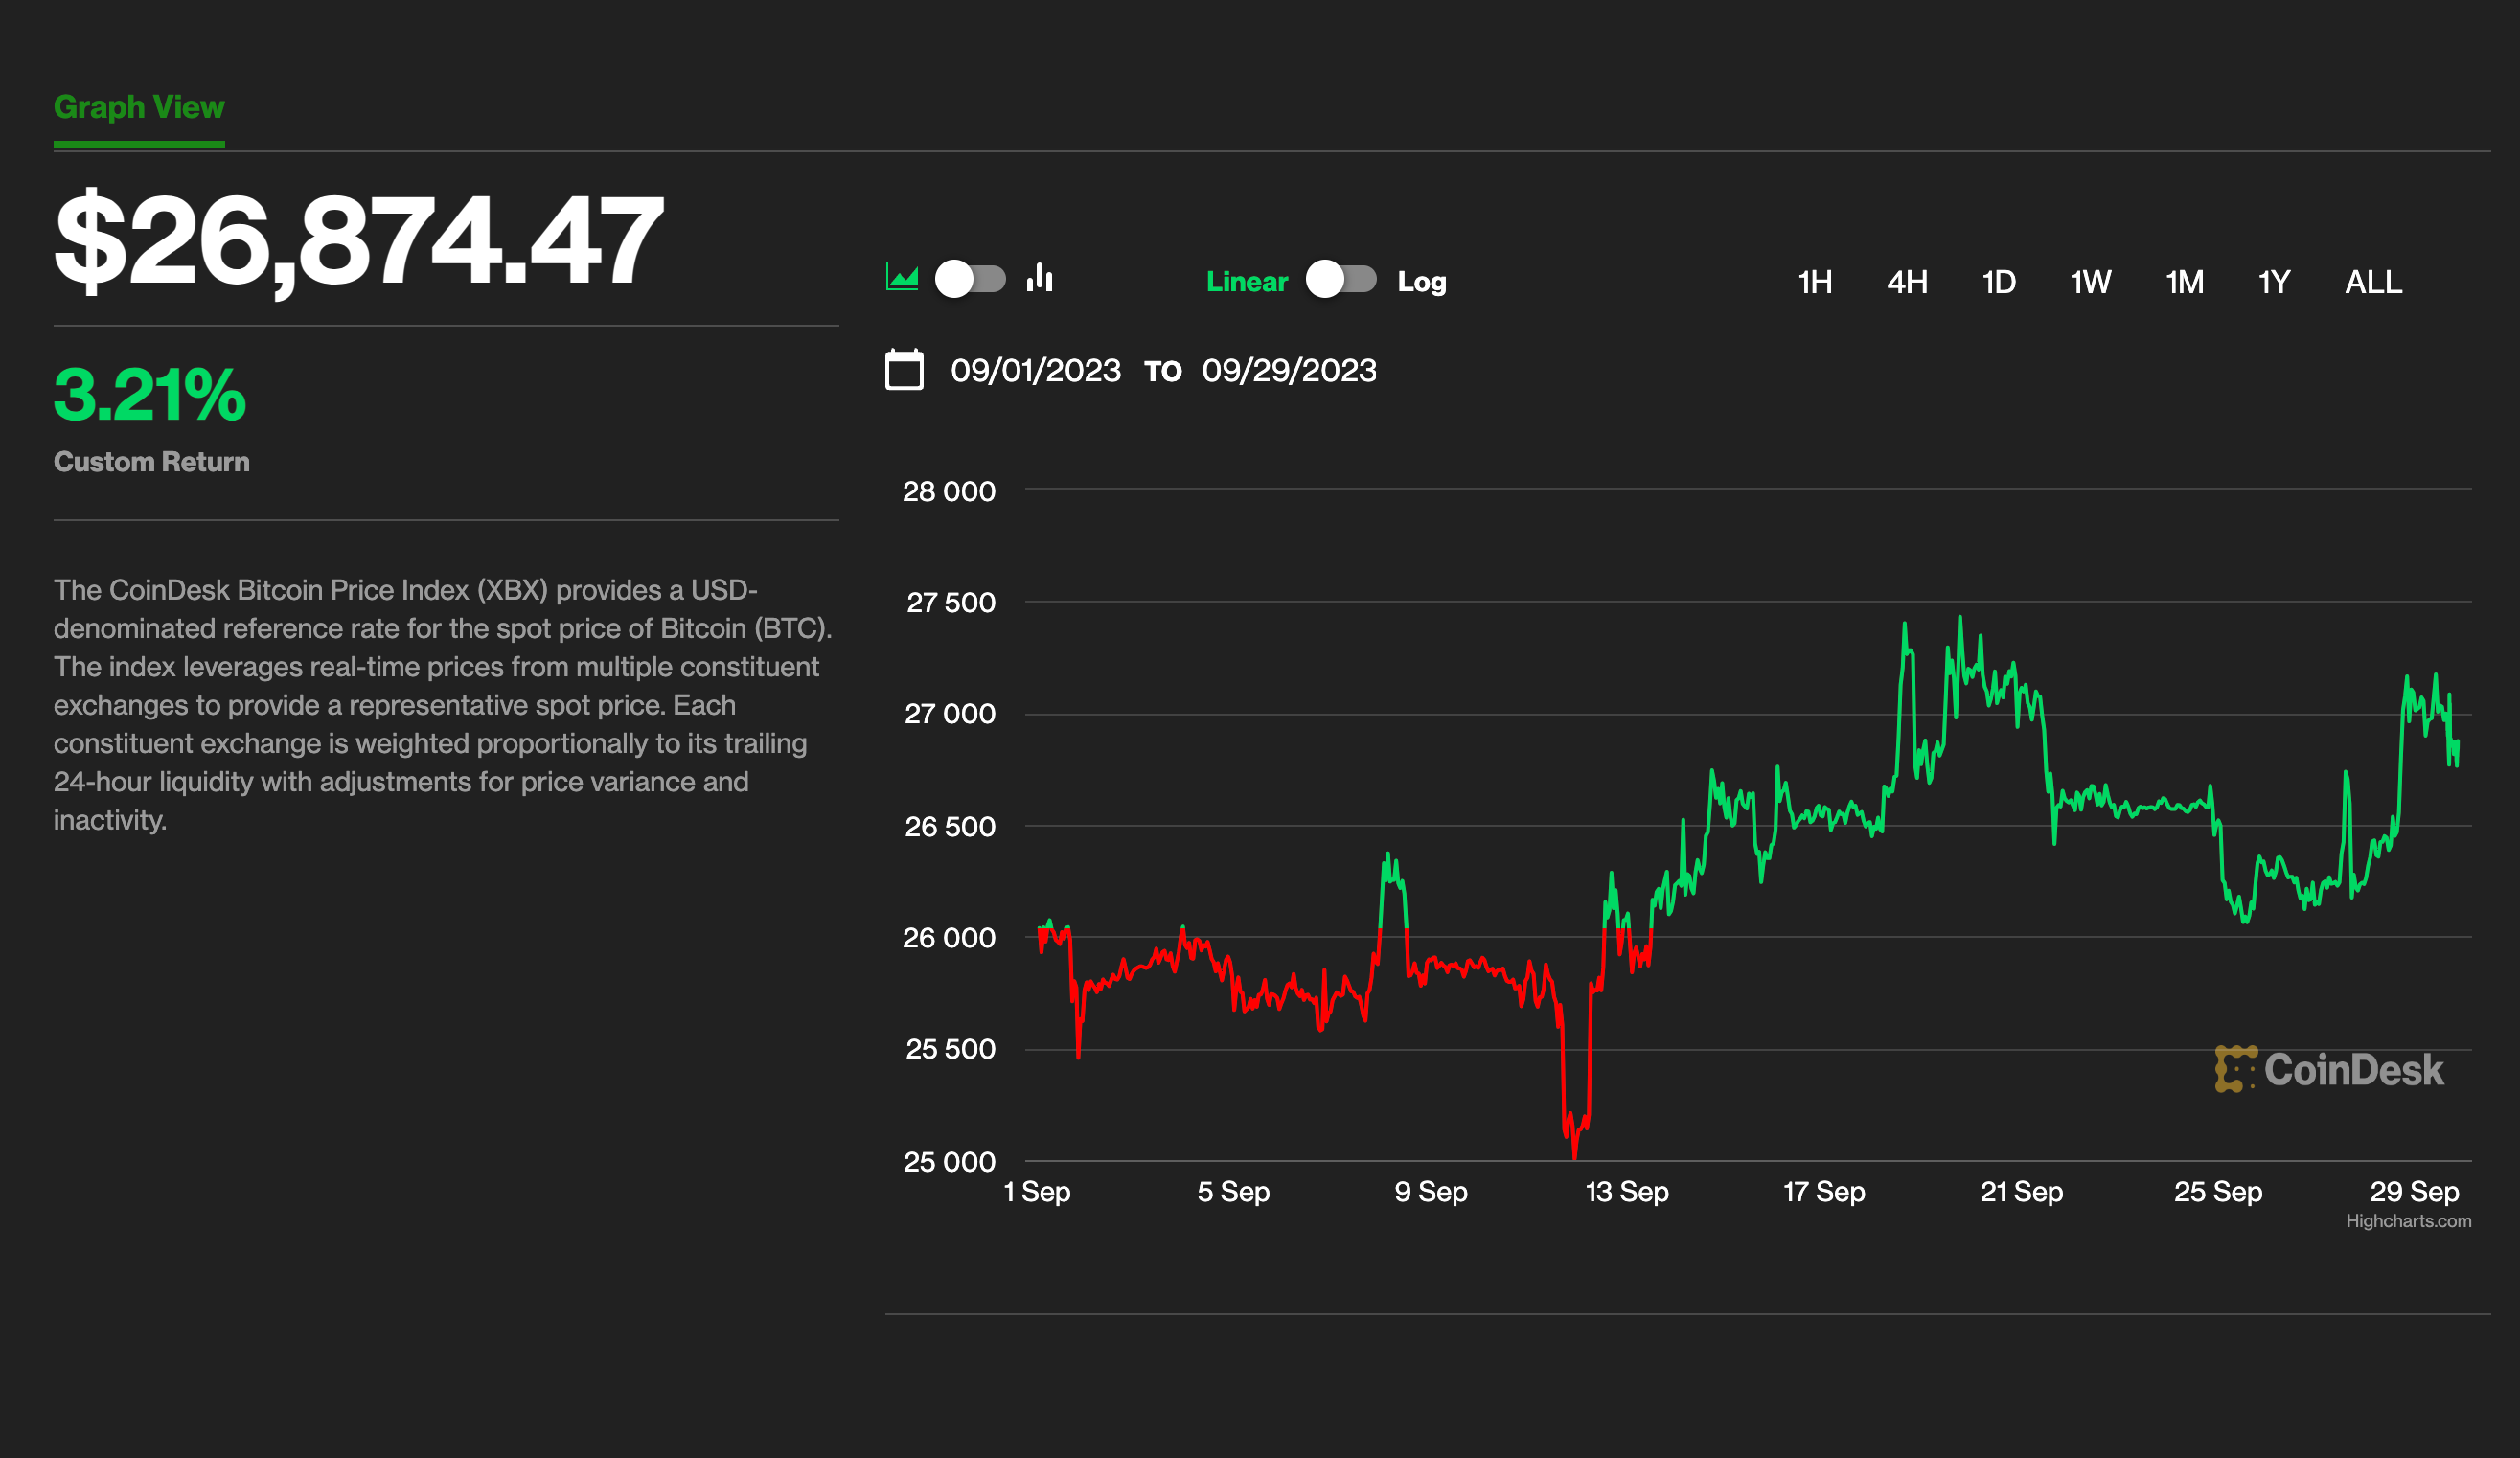Click the 25 Sep x-axis label
This screenshot has height=1458, width=2520.
[2218, 1192]
